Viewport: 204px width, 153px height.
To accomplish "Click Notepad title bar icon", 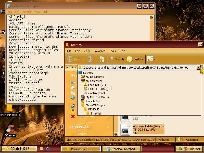I will (x=9, y=6).
